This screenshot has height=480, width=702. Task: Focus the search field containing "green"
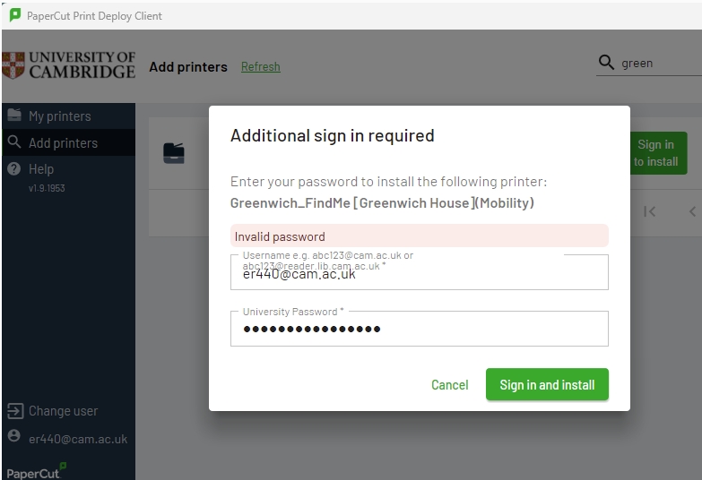click(659, 64)
